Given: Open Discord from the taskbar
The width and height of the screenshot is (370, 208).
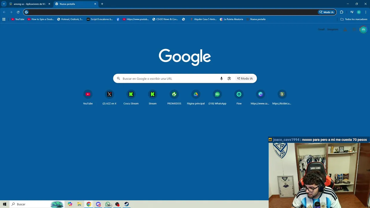Looking at the screenshot, I should click(x=99, y=204).
